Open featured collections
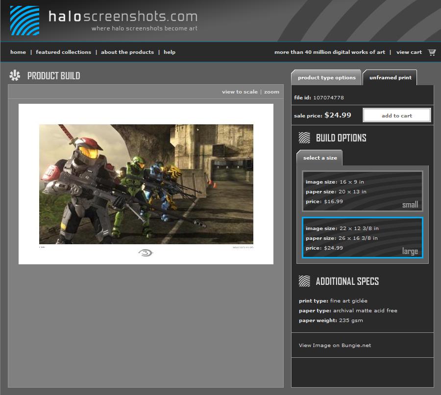The image size is (441, 395). point(64,52)
